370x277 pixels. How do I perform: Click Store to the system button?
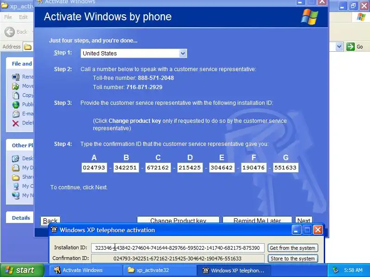[293, 259]
